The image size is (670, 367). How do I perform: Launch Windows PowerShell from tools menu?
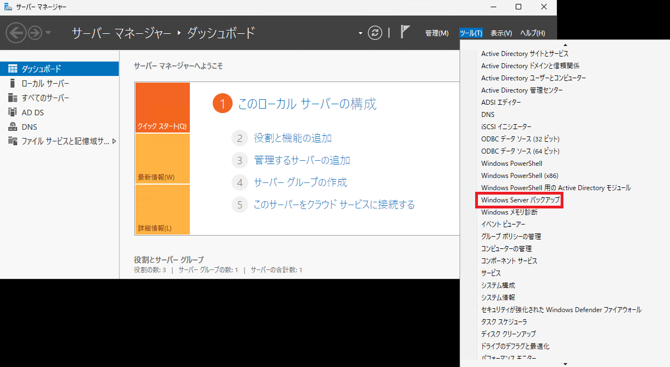tap(512, 164)
